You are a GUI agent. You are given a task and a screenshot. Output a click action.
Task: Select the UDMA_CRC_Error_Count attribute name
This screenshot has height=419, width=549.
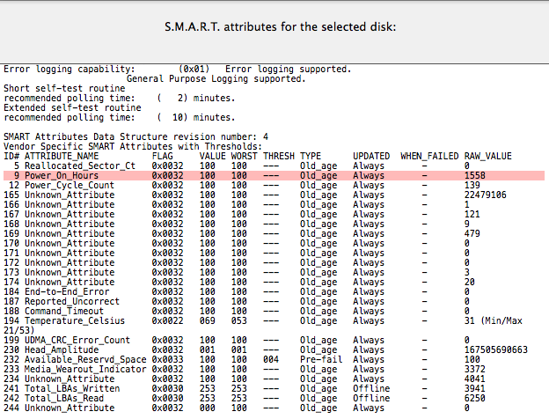77,340
